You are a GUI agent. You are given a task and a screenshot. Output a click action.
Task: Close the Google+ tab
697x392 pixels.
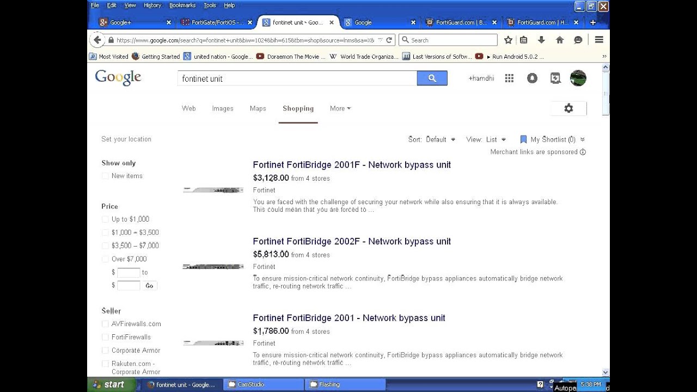[x=169, y=22]
